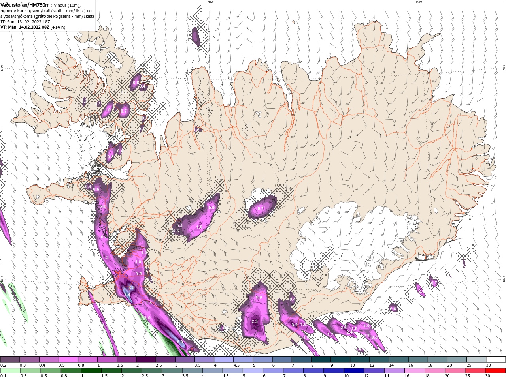Select the red swatch above lower-scale label 30
This screenshot has height=379, width=506.
495,371
